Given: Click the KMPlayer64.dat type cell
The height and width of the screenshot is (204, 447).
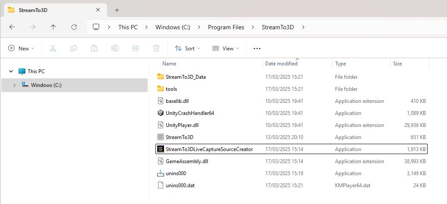Looking at the screenshot, I should (x=353, y=185).
